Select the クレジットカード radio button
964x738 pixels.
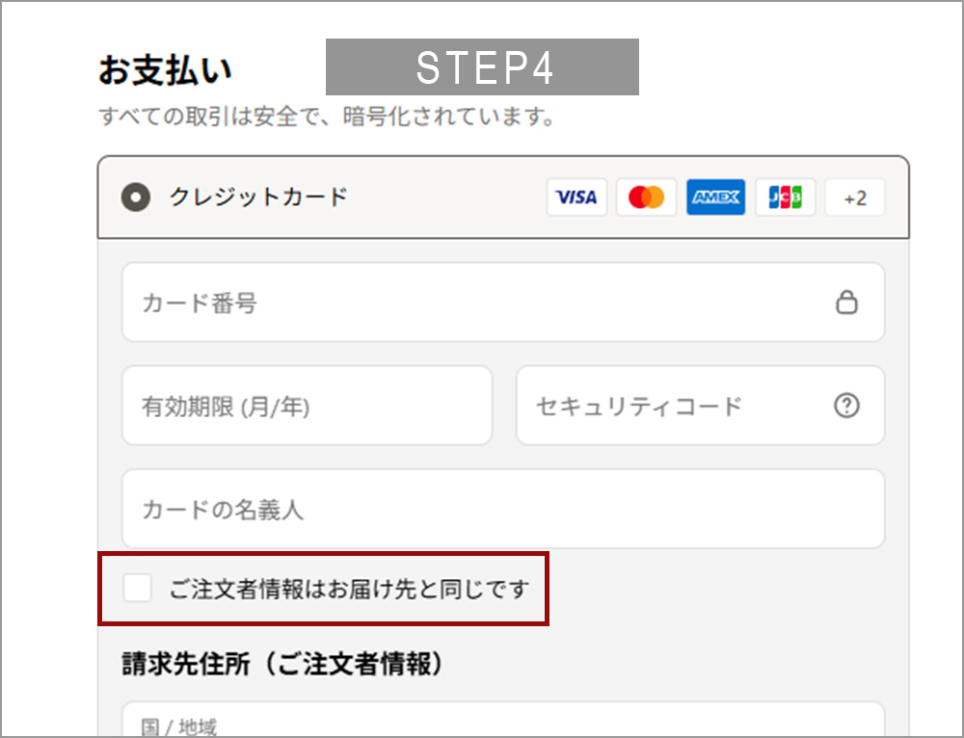[136, 198]
